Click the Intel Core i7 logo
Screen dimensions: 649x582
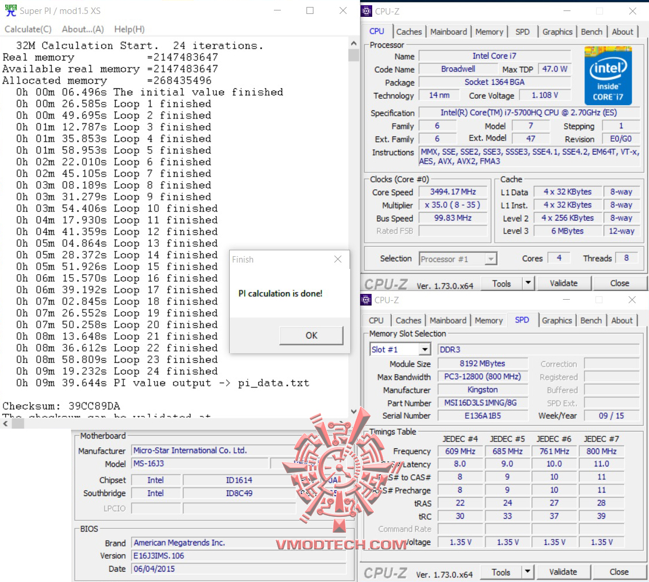click(608, 76)
